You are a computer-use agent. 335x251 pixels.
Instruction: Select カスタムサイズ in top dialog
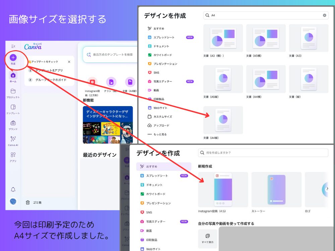pos(160,116)
